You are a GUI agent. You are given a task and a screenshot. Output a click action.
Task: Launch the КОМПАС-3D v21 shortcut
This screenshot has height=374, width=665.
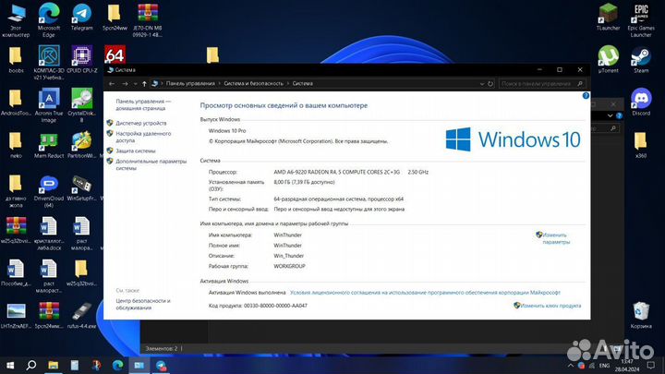pyautogui.click(x=49, y=63)
